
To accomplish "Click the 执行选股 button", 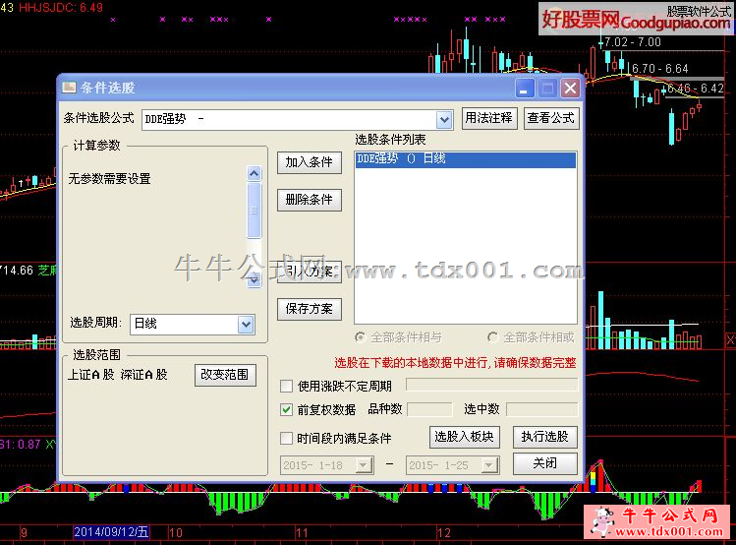I will click(545, 437).
